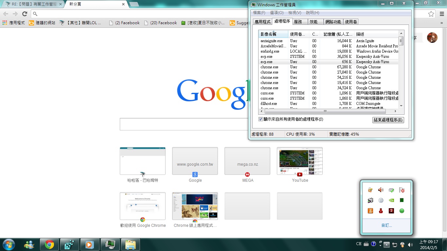Image resolution: width=447 pixels, height=251 pixels.
Task: Open the YouTube most-visited thumbnail
Action: [x=300, y=161]
